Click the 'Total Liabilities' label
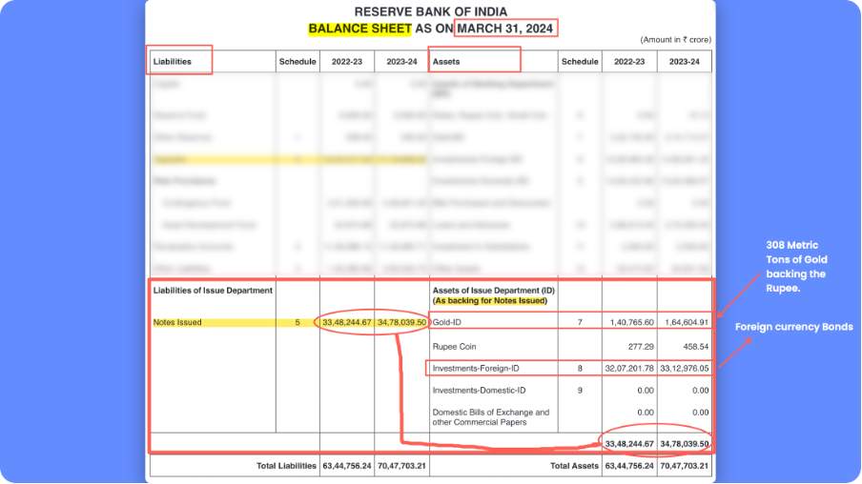862x484 pixels. (x=286, y=466)
